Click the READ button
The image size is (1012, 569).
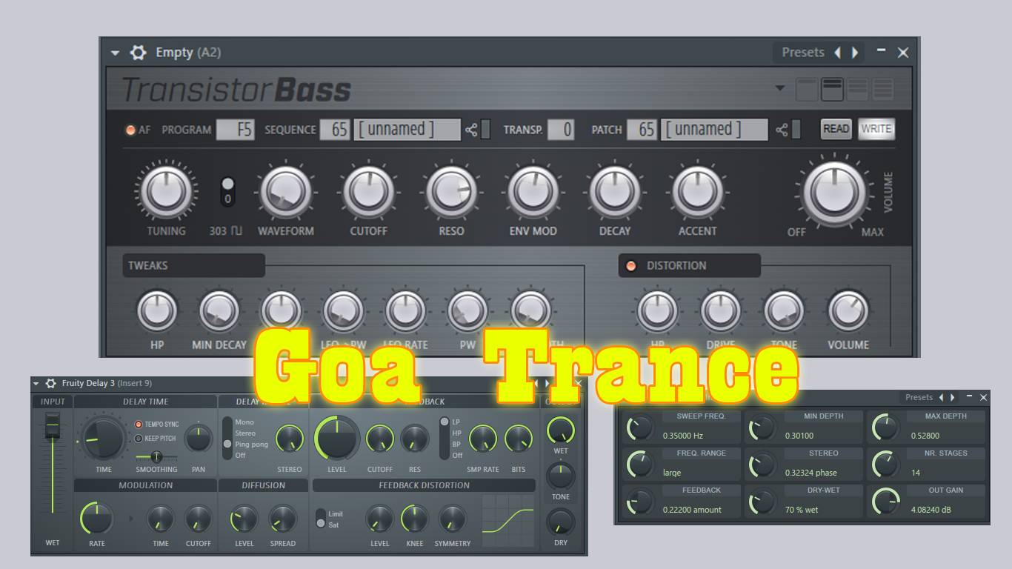(x=836, y=129)
